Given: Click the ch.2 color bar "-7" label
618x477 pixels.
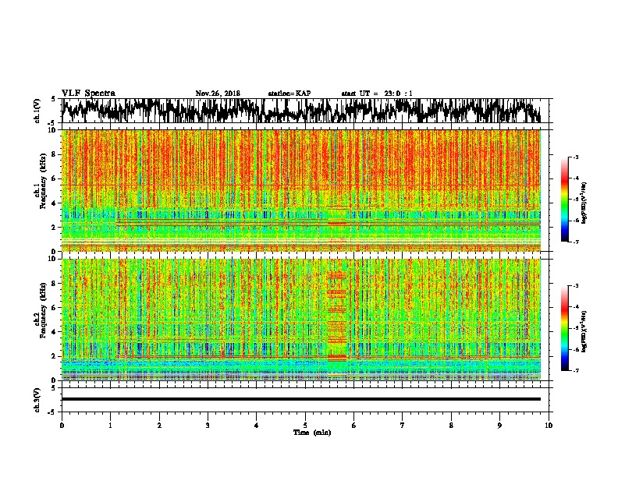Looking at the screenshot, I should [576, 370].
